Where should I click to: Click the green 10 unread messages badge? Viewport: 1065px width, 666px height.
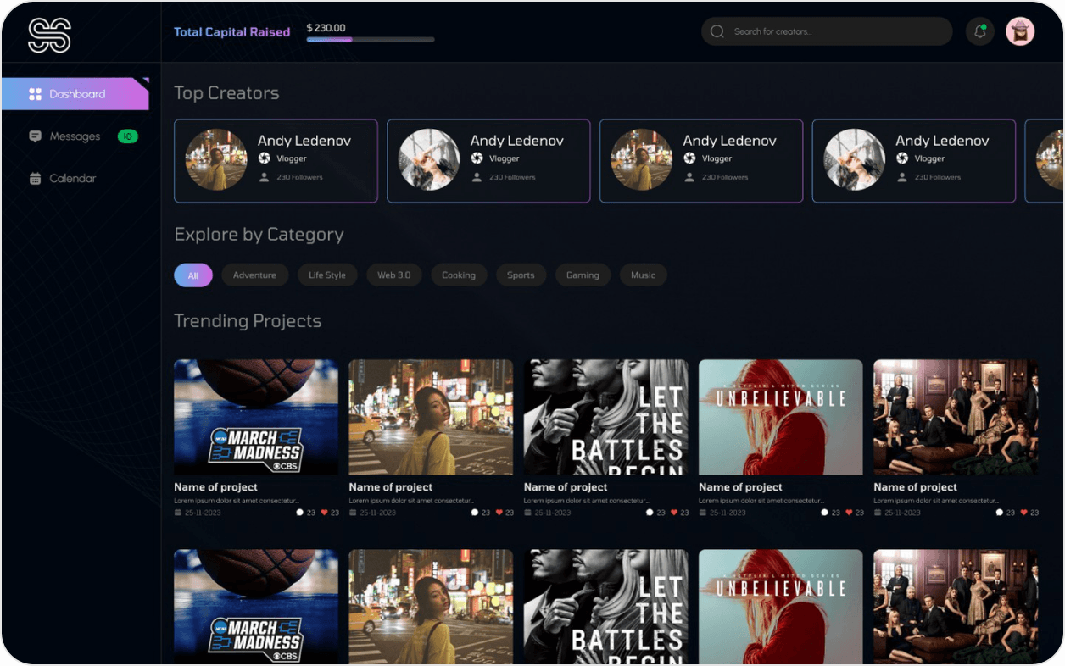coord(127,136)
